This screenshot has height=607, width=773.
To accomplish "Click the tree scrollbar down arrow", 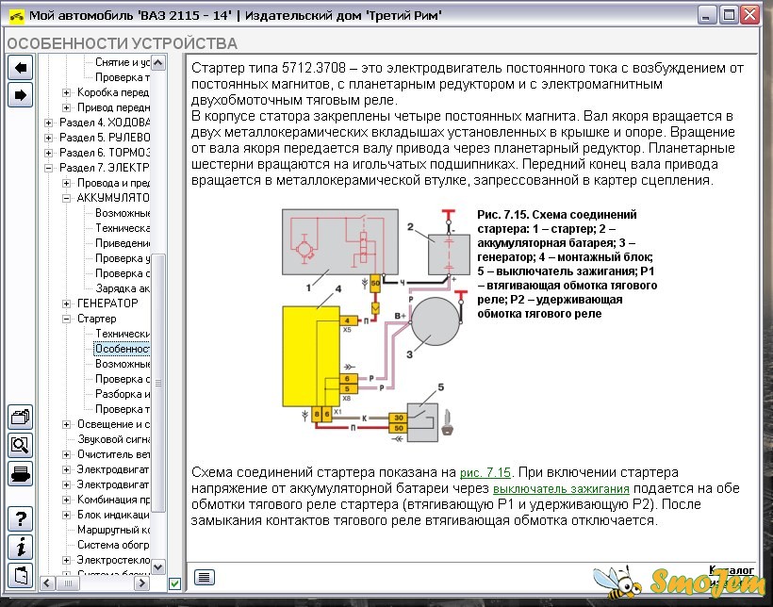I will [158, 567].
